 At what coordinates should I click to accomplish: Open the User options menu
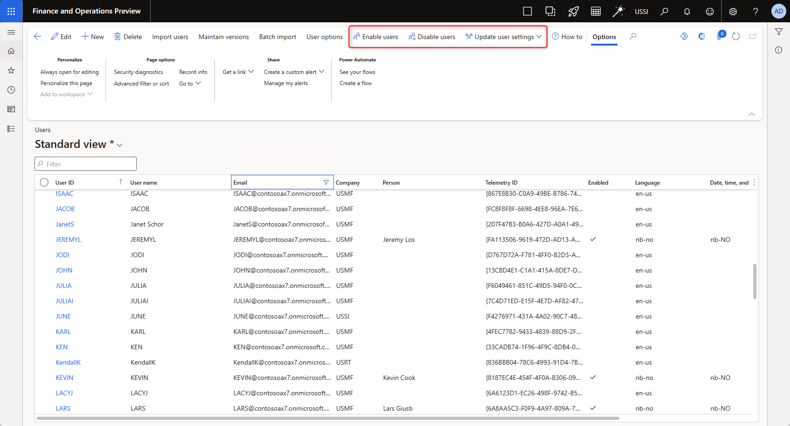pyautogui.click(x=324, y=37)
